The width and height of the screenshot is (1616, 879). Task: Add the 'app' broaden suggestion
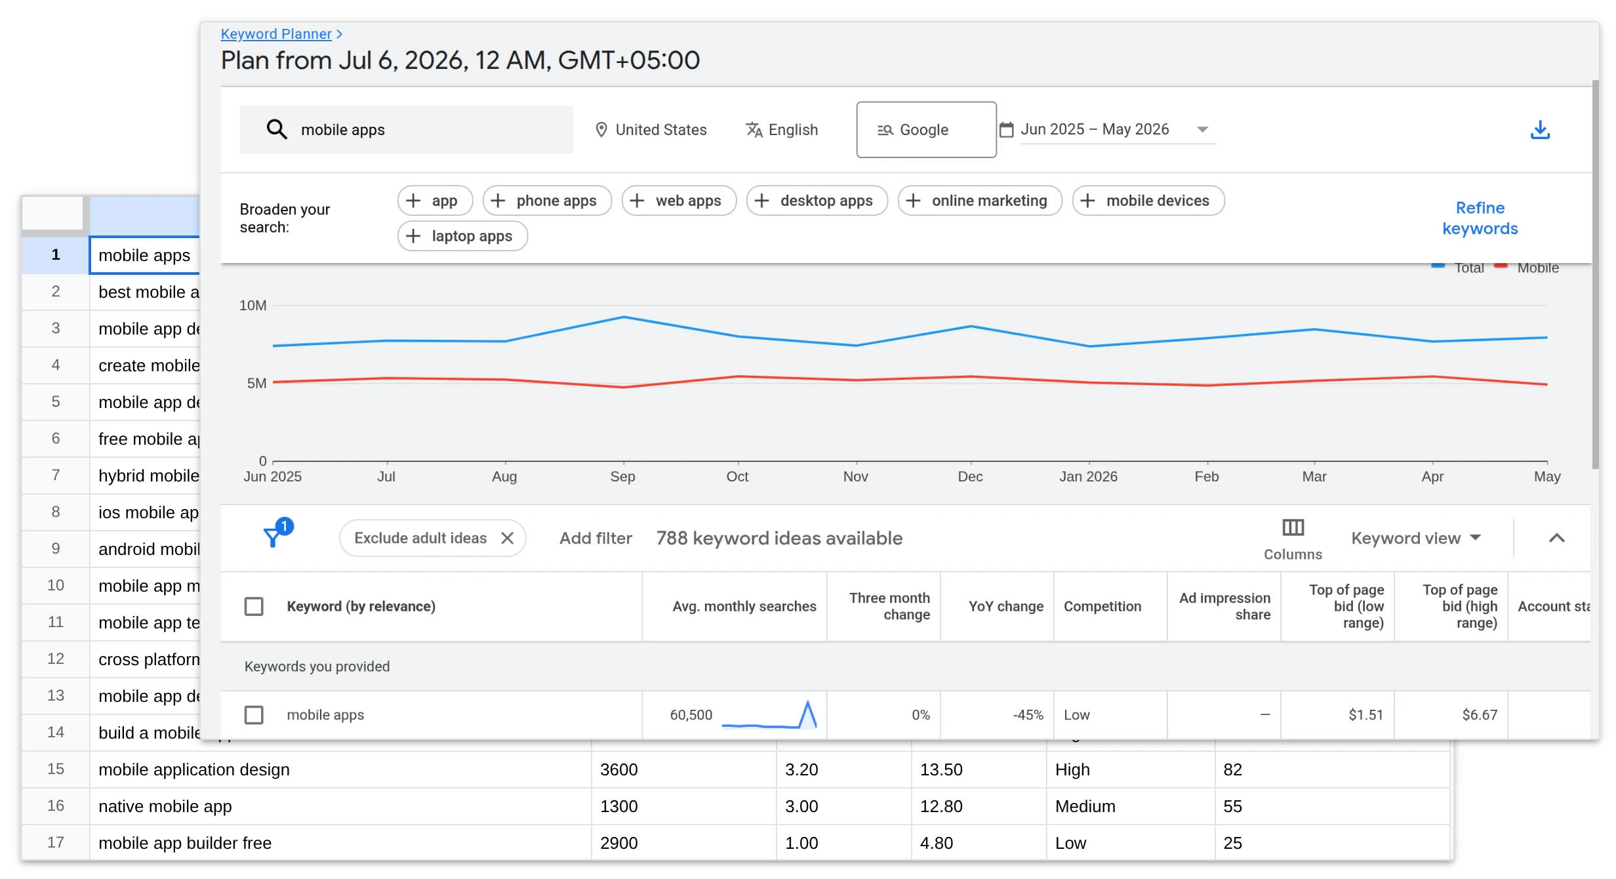[435, 201]
